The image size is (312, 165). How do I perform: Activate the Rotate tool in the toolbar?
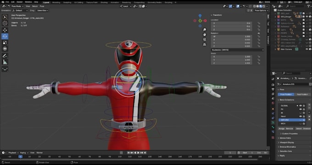tap(5, 36)
